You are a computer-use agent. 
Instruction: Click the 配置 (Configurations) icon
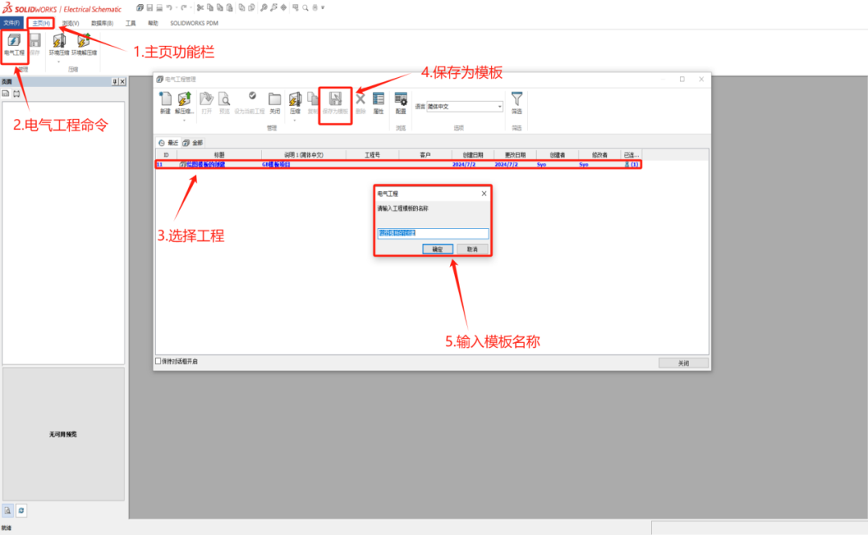[399, 99]
